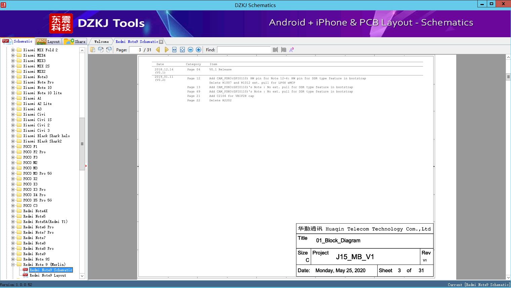
Task: Go to next page arrow
Action: point(166,50)
